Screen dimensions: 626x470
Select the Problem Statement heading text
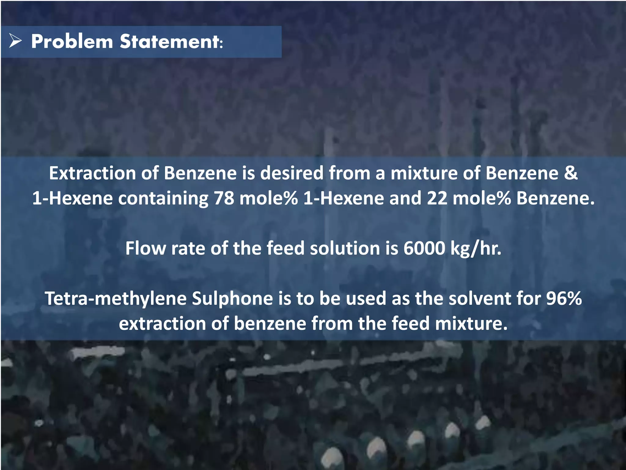127,42
